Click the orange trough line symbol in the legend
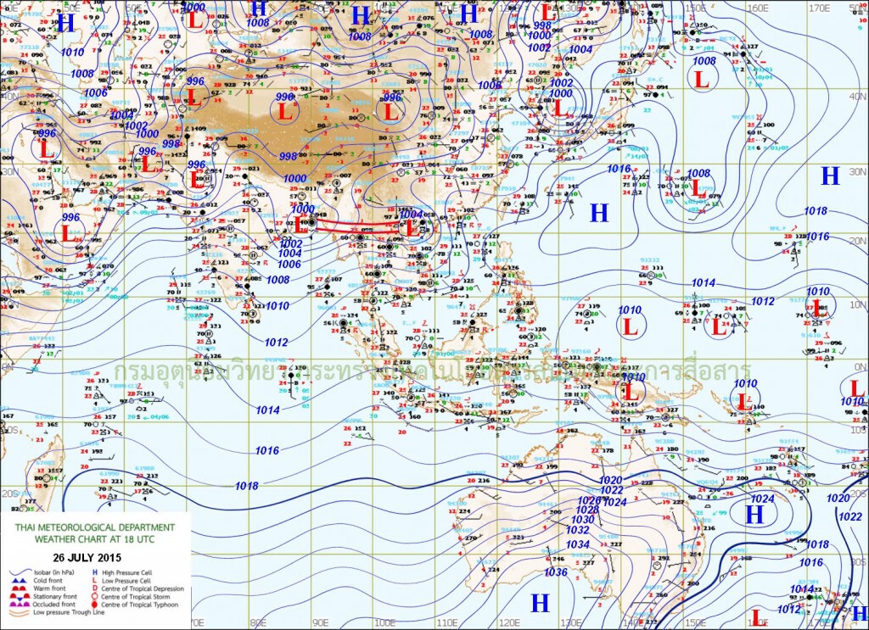Image resolution: width=869 pixels, height=630 pixels. coord(20,612)
